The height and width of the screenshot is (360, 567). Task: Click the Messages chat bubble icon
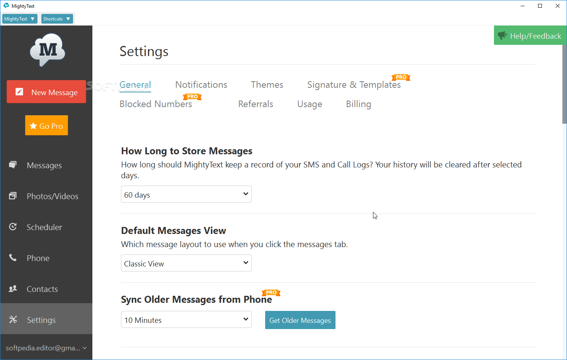tap(13, 165)
